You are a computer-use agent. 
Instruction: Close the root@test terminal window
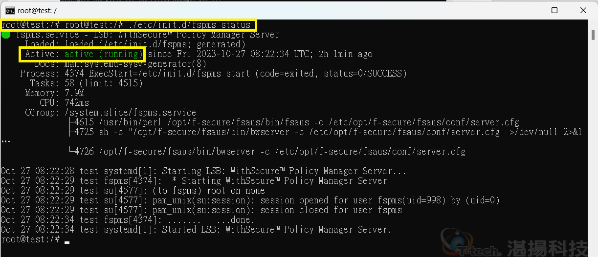pos(583,10)
